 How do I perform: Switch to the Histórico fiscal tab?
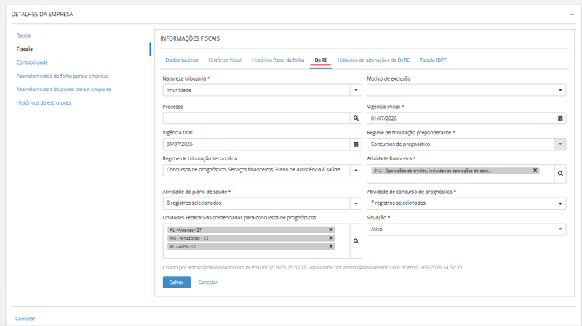(x=225, y=60)
